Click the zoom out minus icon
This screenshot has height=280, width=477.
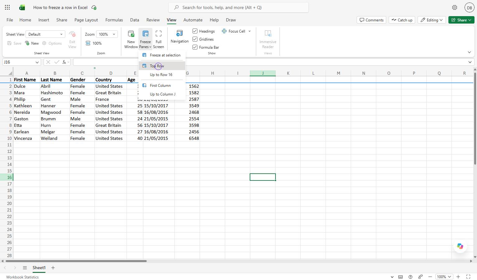(x=430, y=277)
